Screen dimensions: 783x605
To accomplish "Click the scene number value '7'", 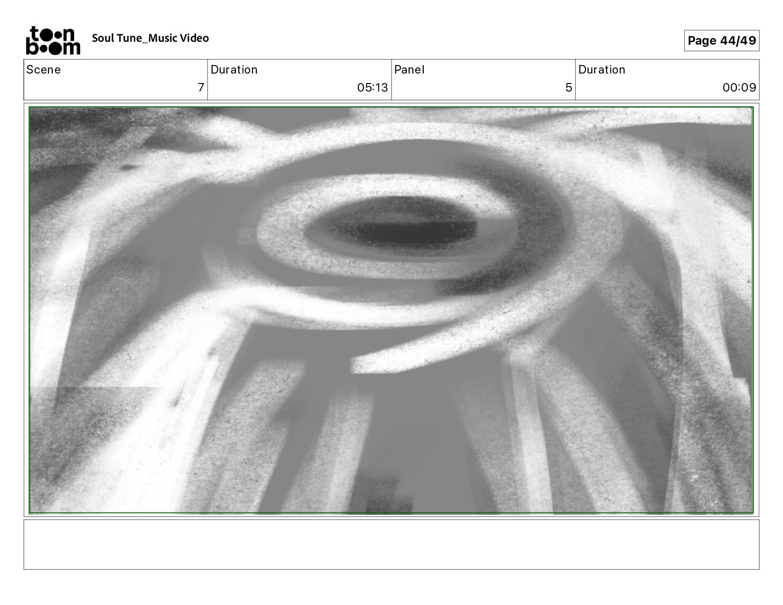I will pyautogui.click(x=201, y=87).
